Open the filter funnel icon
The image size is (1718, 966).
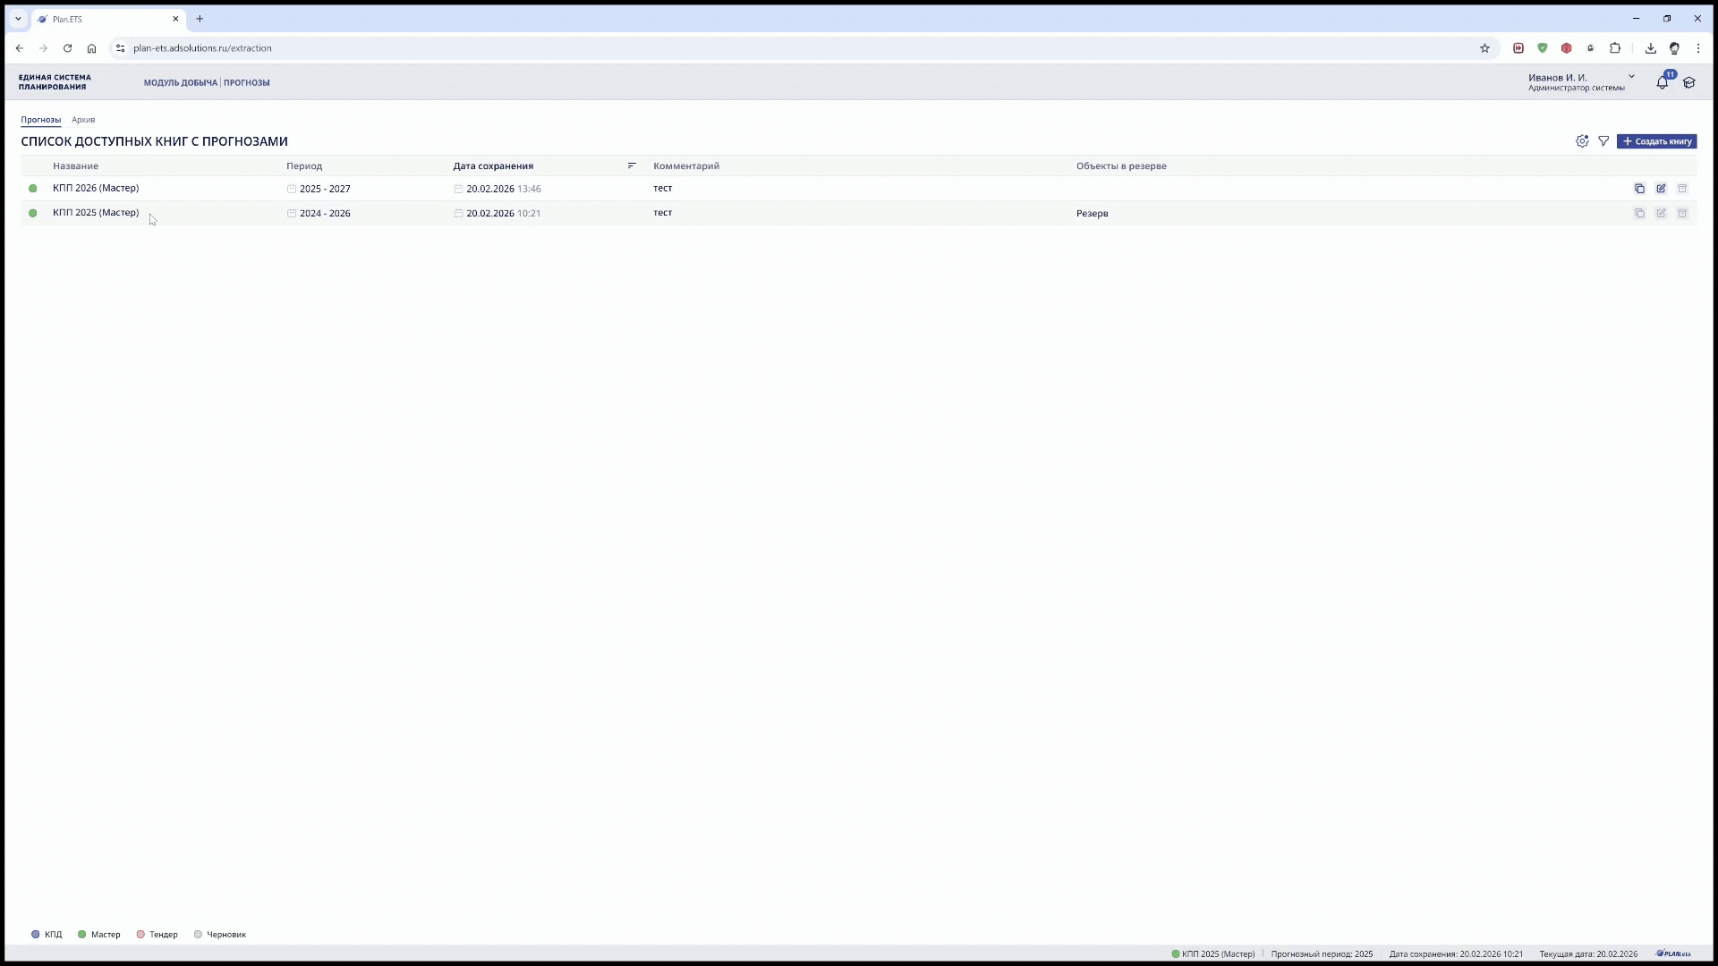click(1603, 141)
